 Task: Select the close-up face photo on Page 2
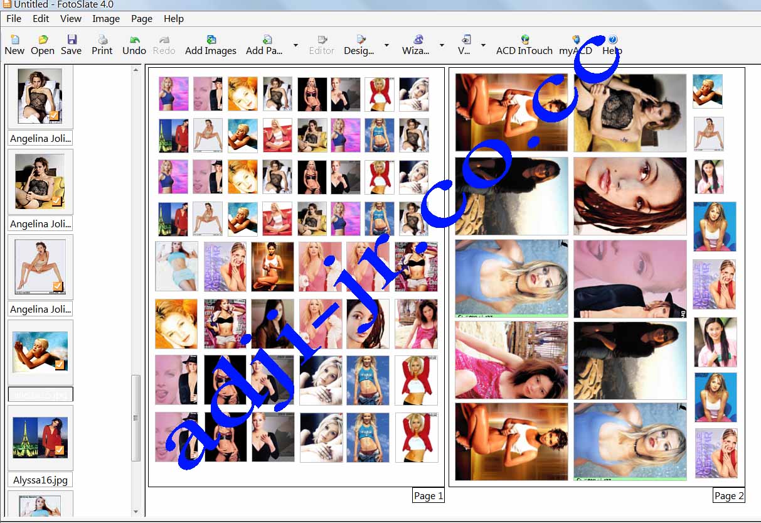[630, 196]
